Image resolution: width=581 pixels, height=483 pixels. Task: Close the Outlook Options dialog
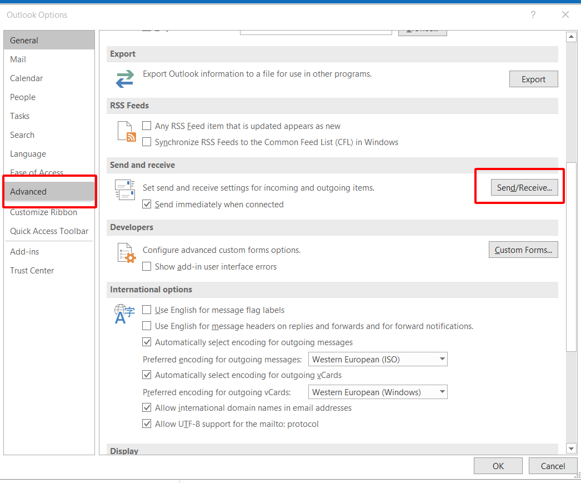[565, 15]
